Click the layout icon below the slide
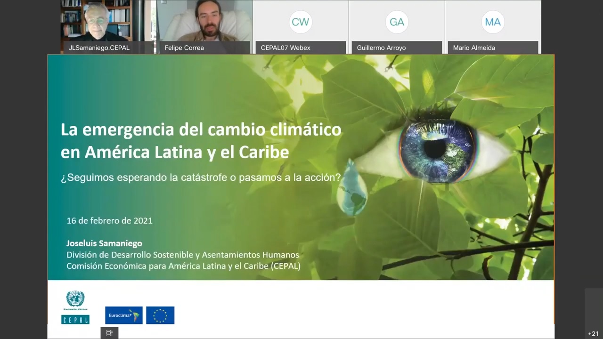The height and width of the screenshot is (339, 603). tap(109, 333)
